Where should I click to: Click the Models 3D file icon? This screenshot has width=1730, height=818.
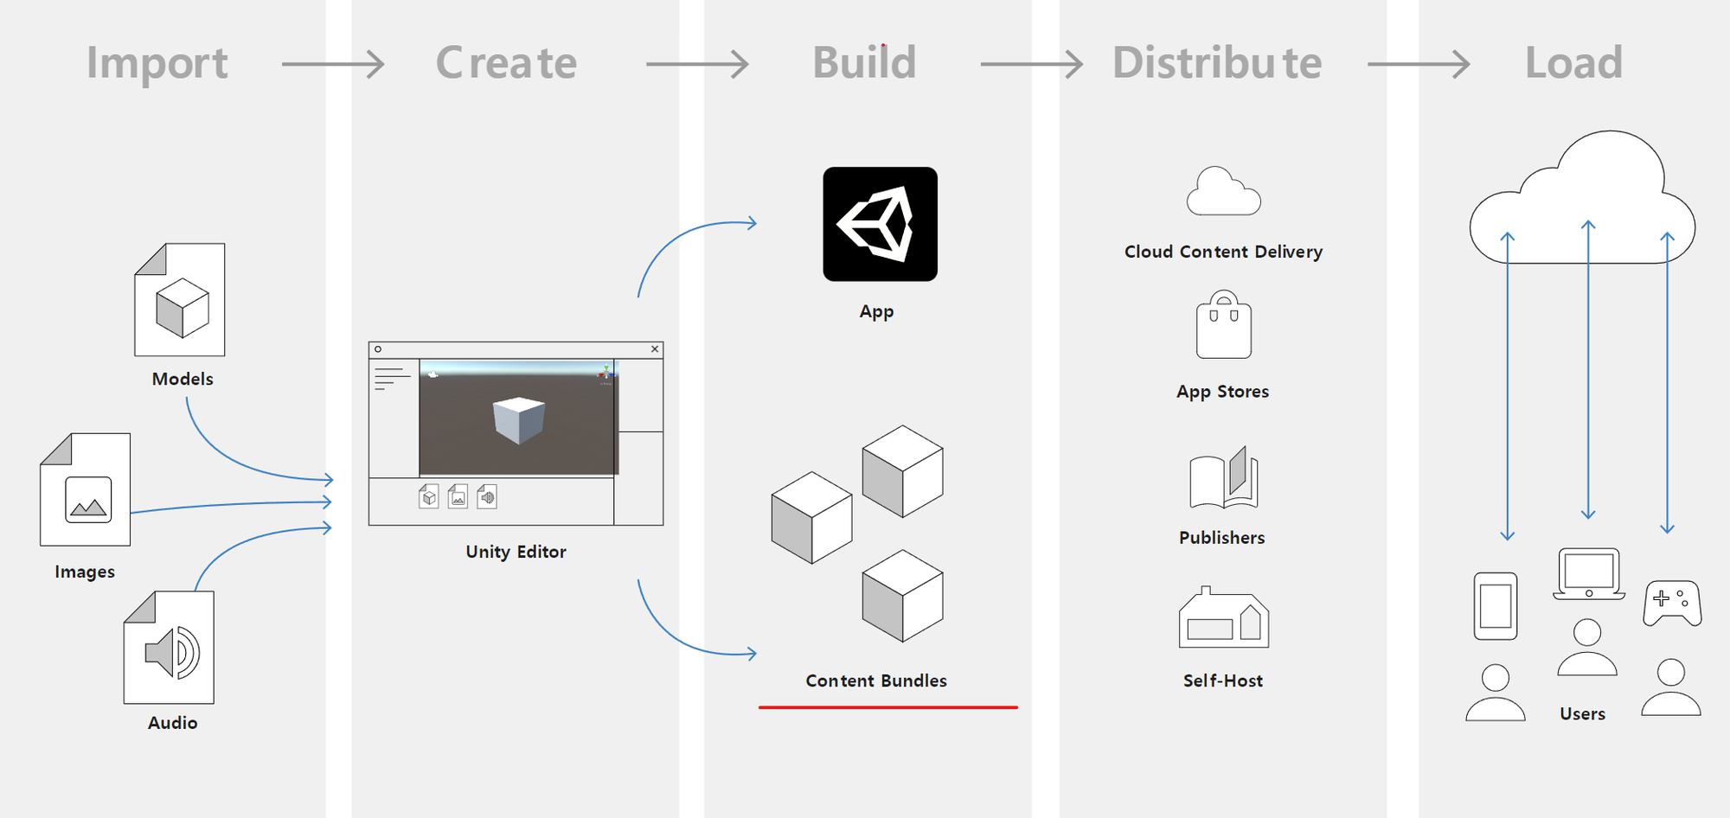(x=180, y=299)
